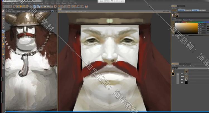Screen dimensions: 209x113
Task: Open the Render menu
Action: [58, 3]
